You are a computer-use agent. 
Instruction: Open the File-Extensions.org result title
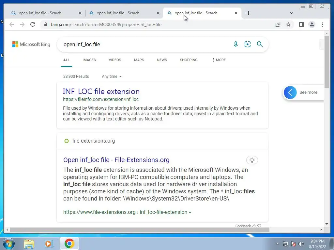116,160
